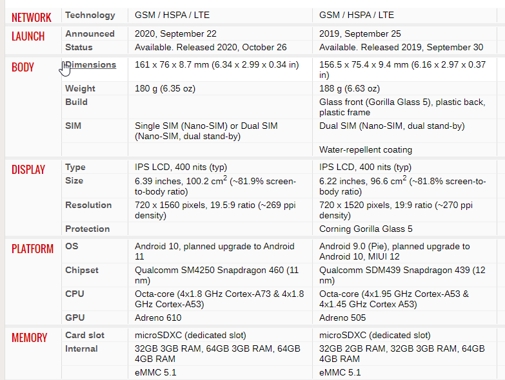The width and height of the screenshot is (505, 380).
Task: Click the Status spec label
Action: 79,47
